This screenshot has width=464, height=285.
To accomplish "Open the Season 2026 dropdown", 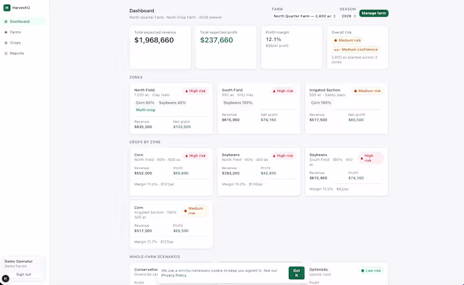I will (349, 16).
